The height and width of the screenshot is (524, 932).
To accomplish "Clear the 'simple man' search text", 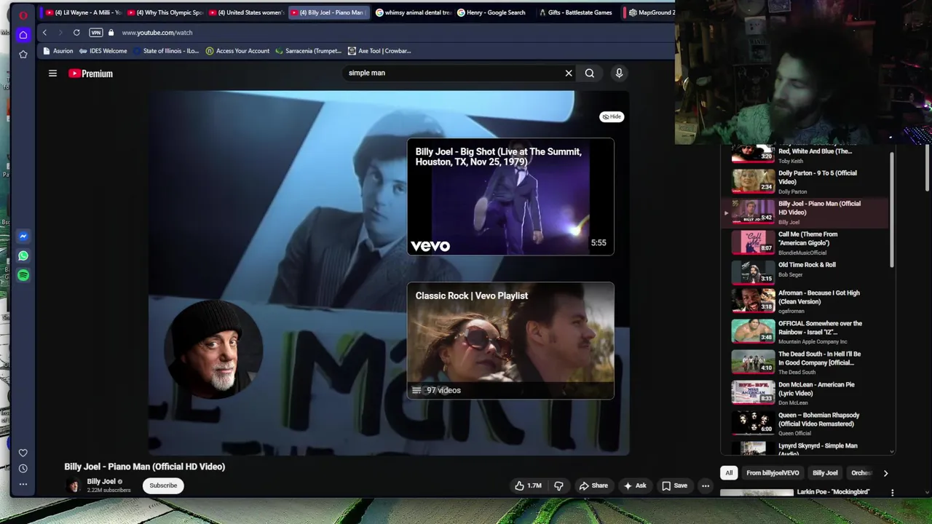I will [569, 73].
